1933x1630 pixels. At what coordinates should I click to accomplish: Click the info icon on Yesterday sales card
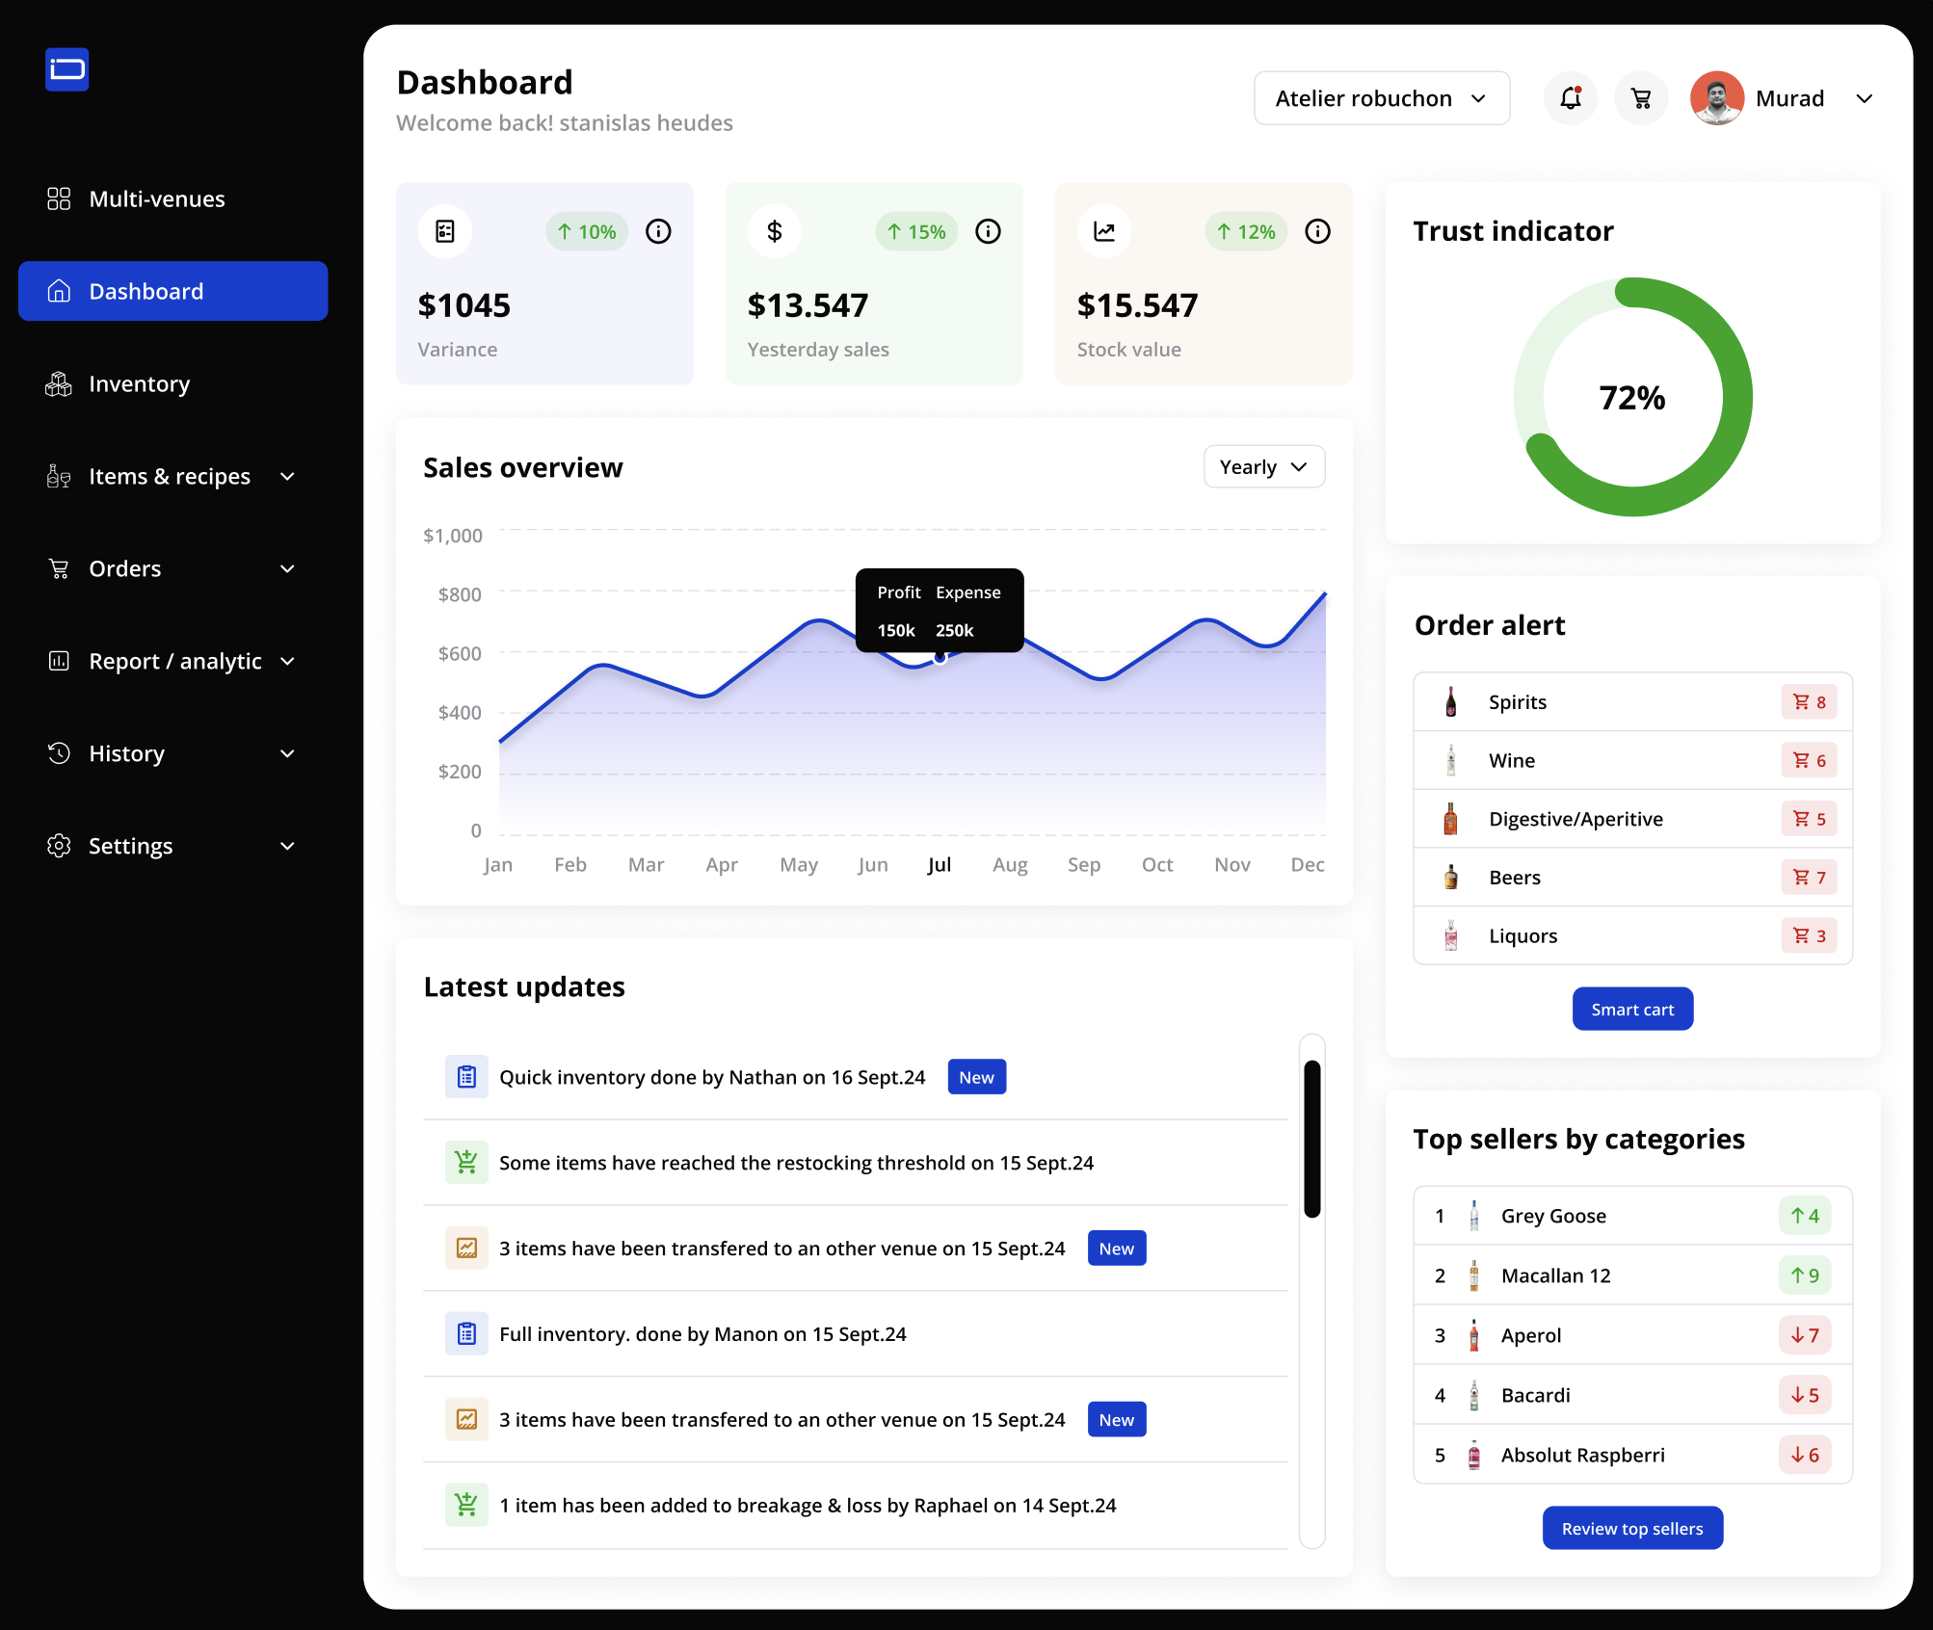tap(988, 231)
